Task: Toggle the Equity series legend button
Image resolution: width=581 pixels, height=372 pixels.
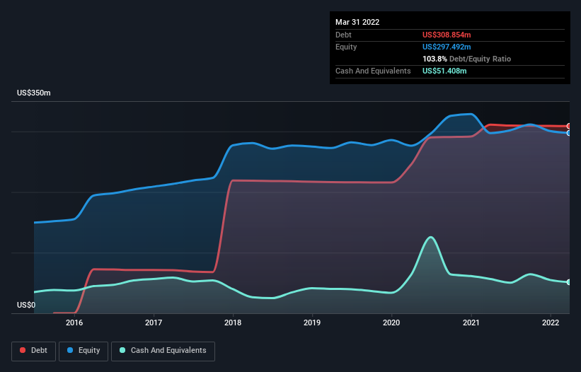Action: [x=84, y=351]
